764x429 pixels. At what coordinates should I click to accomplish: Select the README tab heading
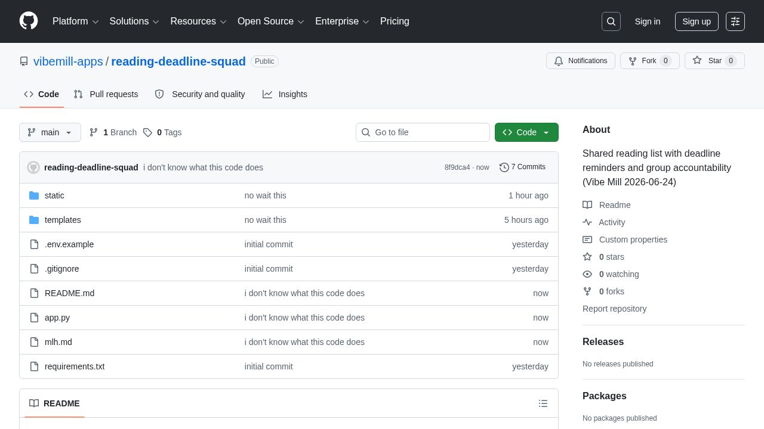pyautogui.click(x=54, y=403)
